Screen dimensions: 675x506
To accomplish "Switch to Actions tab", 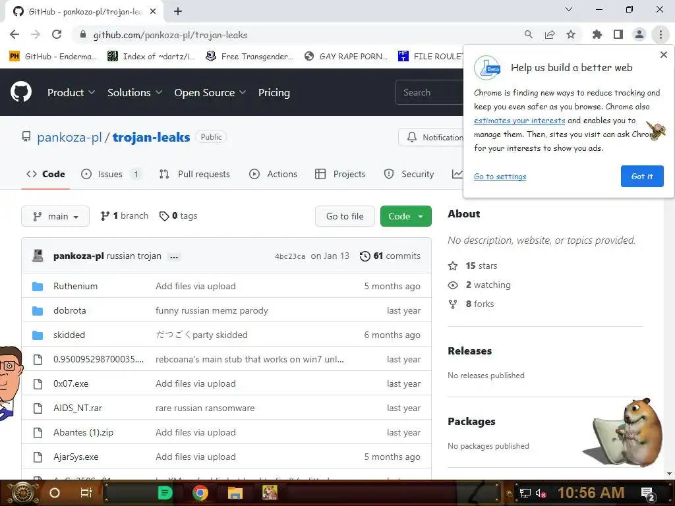I will [x=274, y=174].
